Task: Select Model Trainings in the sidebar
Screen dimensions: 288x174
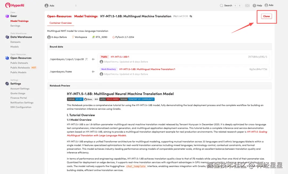Action: (x=19, y=21)
